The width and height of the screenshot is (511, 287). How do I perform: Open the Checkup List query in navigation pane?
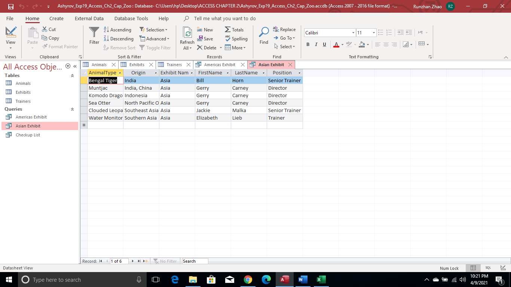pos(28,135)
